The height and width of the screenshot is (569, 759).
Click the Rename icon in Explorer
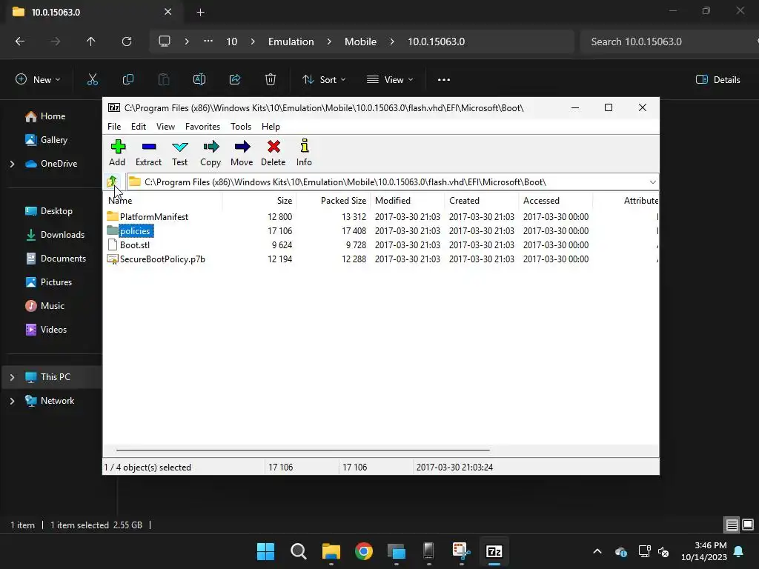pos(199,79)
